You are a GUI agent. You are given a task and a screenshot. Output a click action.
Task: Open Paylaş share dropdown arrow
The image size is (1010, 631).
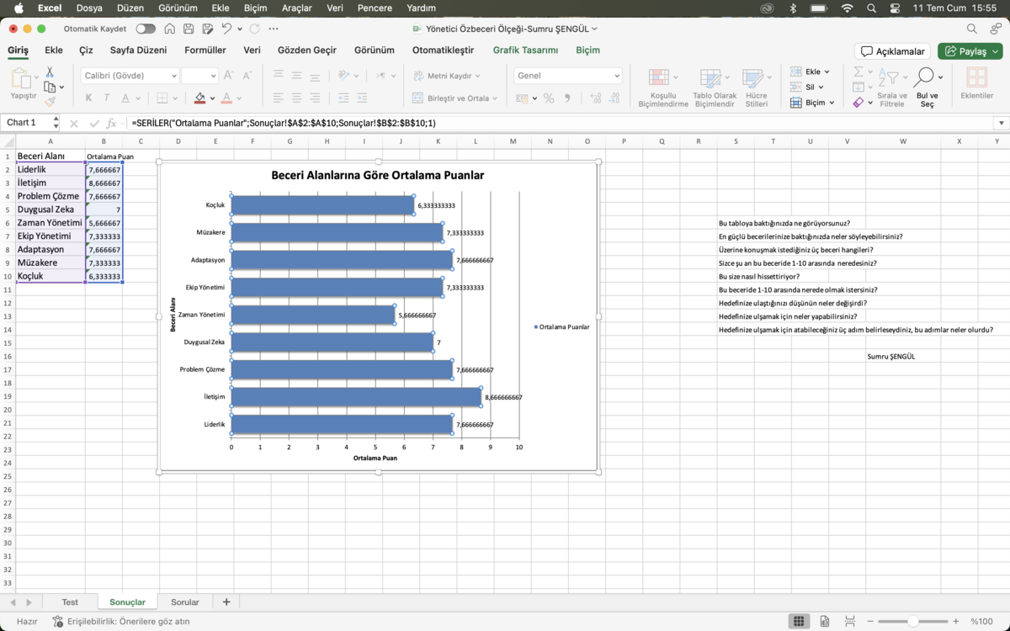[x=994, y=51]
